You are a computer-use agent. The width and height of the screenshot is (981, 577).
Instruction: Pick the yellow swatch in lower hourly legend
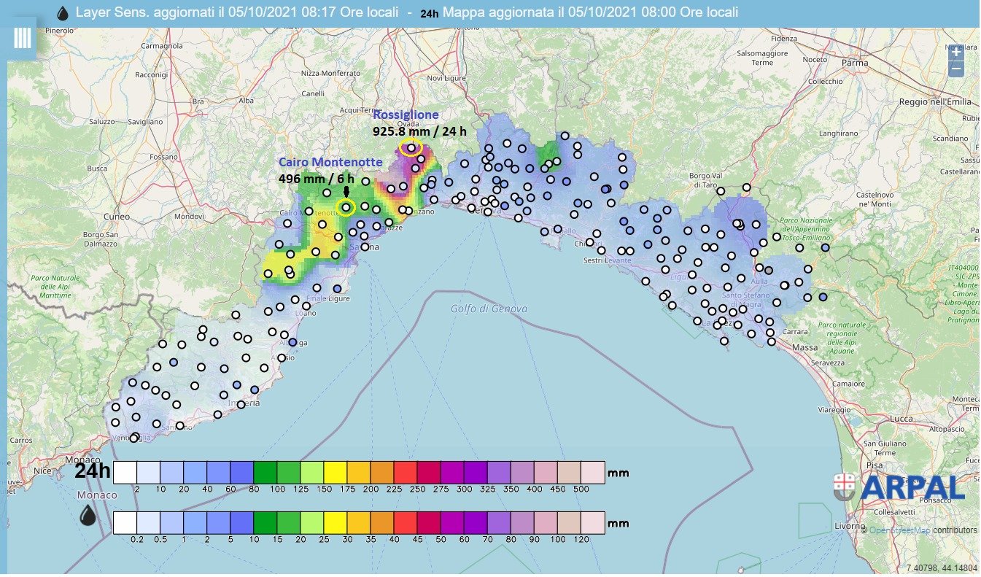click(x=336, y=522)
